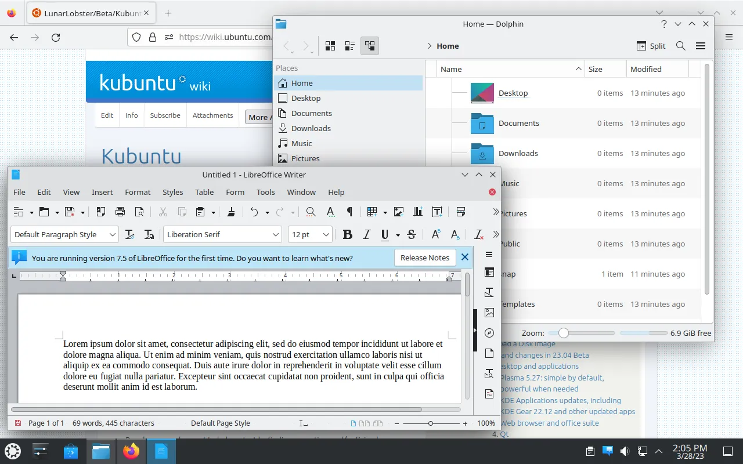
Task: Toggle formatting marks visibility
Action: tap(349, 212)
